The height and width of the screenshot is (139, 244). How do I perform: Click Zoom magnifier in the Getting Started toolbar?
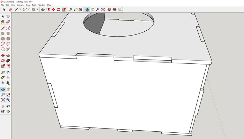[x=98, y=9]
